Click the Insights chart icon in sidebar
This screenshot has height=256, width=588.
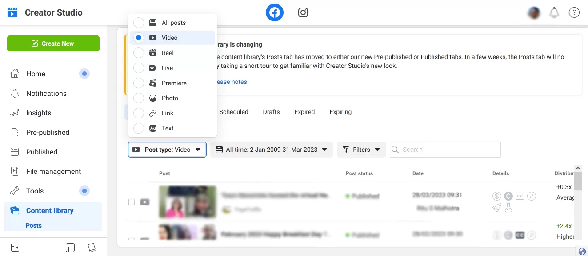tap(15, 113)
